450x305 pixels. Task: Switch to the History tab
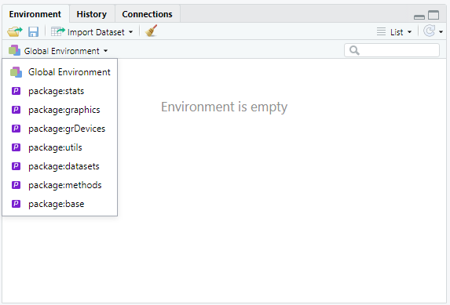[x=92, y=14]
